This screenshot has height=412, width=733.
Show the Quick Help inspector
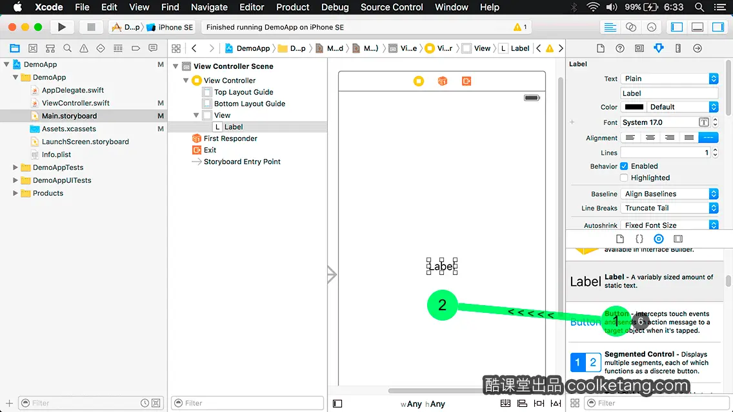620,48
